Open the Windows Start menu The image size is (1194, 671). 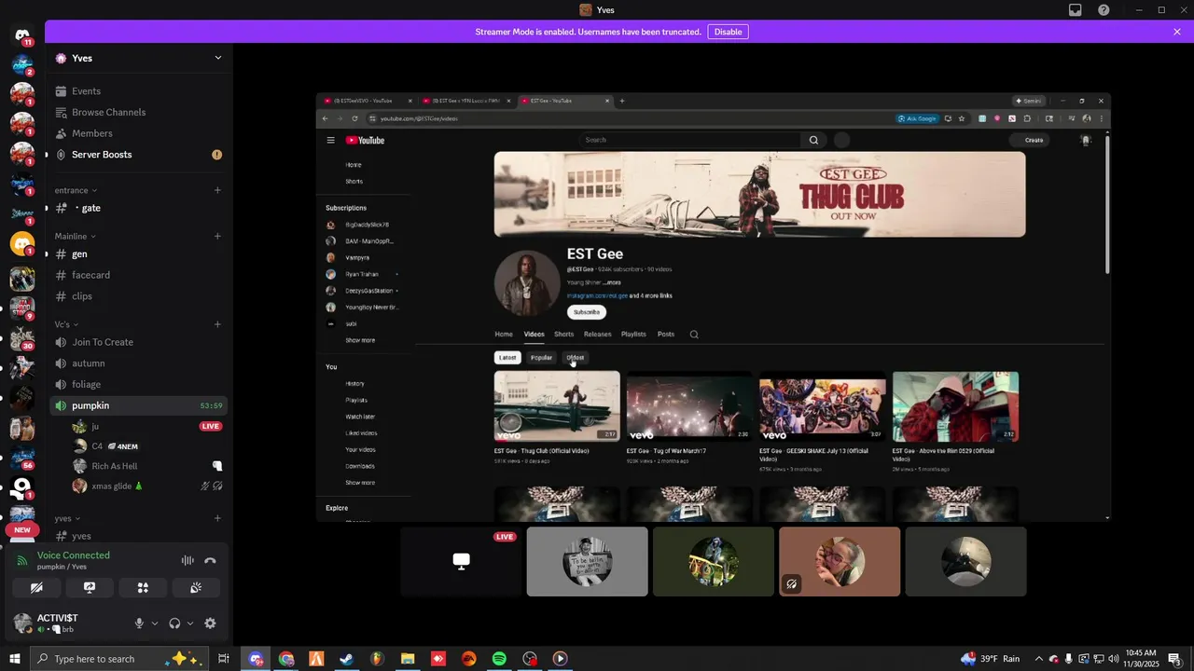tap(14, 659)
